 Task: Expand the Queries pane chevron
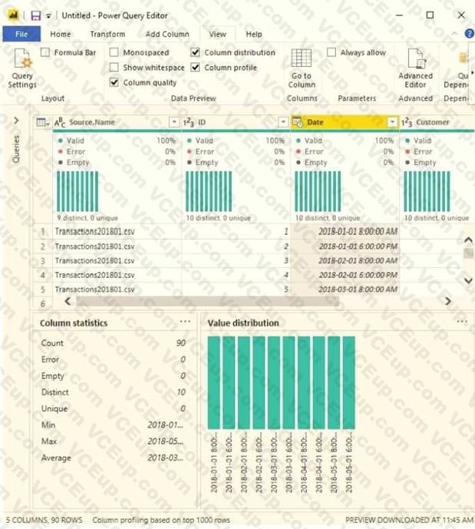point(16,121)
